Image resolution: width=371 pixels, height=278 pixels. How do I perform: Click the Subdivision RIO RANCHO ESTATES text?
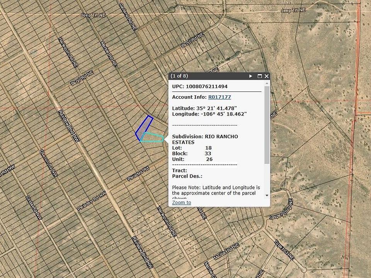coord(205,139)
